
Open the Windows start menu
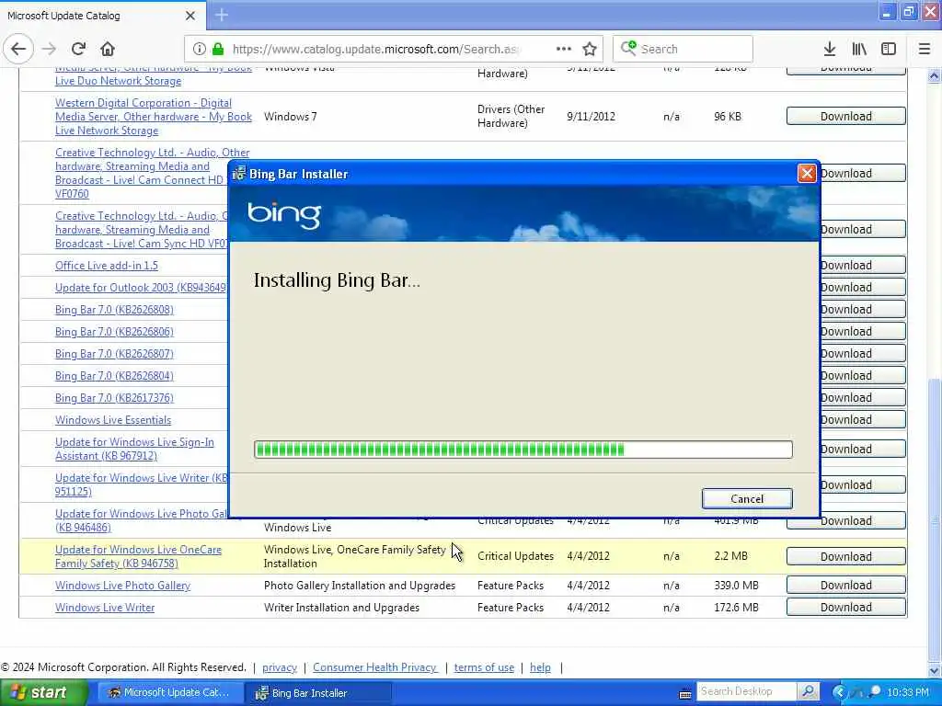[x=44, y=693]
